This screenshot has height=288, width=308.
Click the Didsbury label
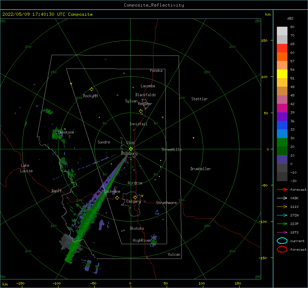[x=129, y=153]
